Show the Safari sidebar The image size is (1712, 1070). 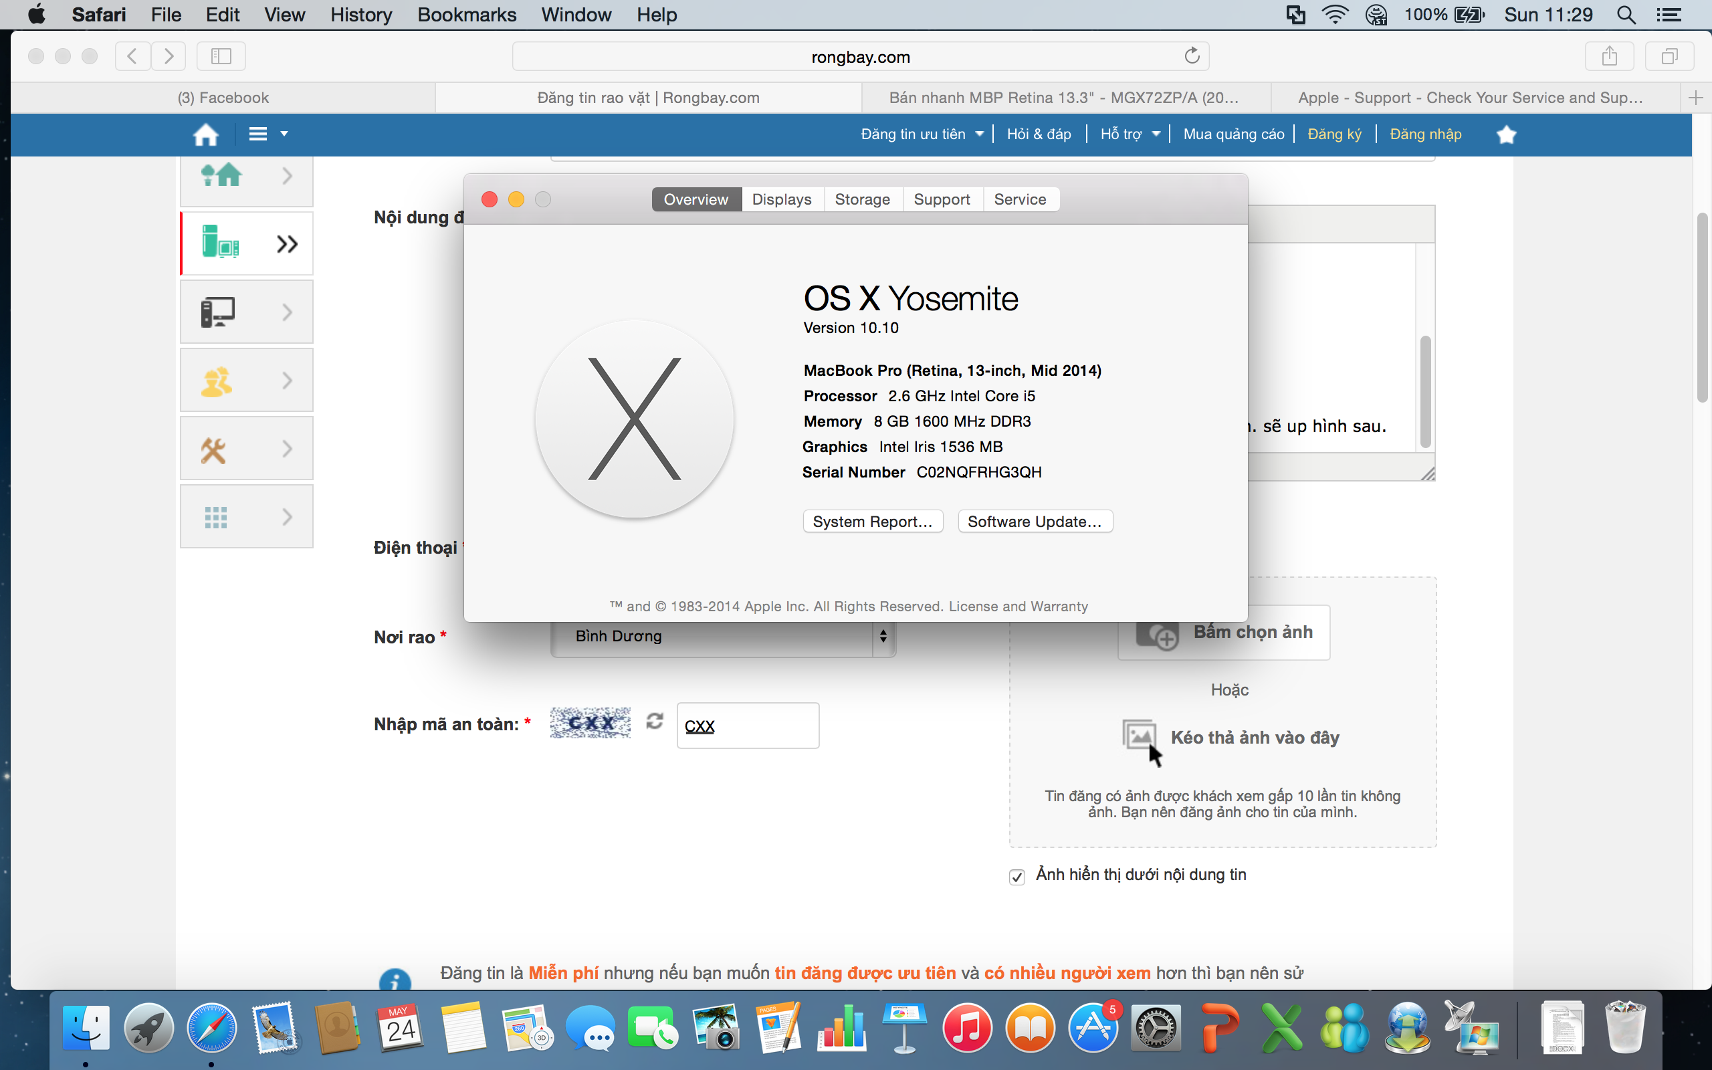point(221,56)
